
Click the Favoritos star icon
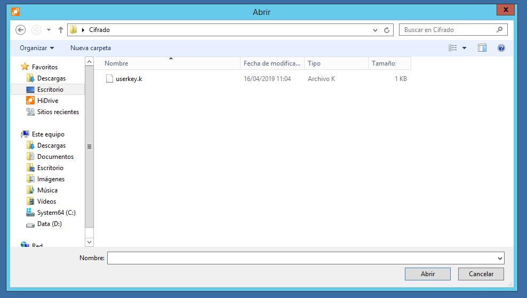(x=25, y=67)
